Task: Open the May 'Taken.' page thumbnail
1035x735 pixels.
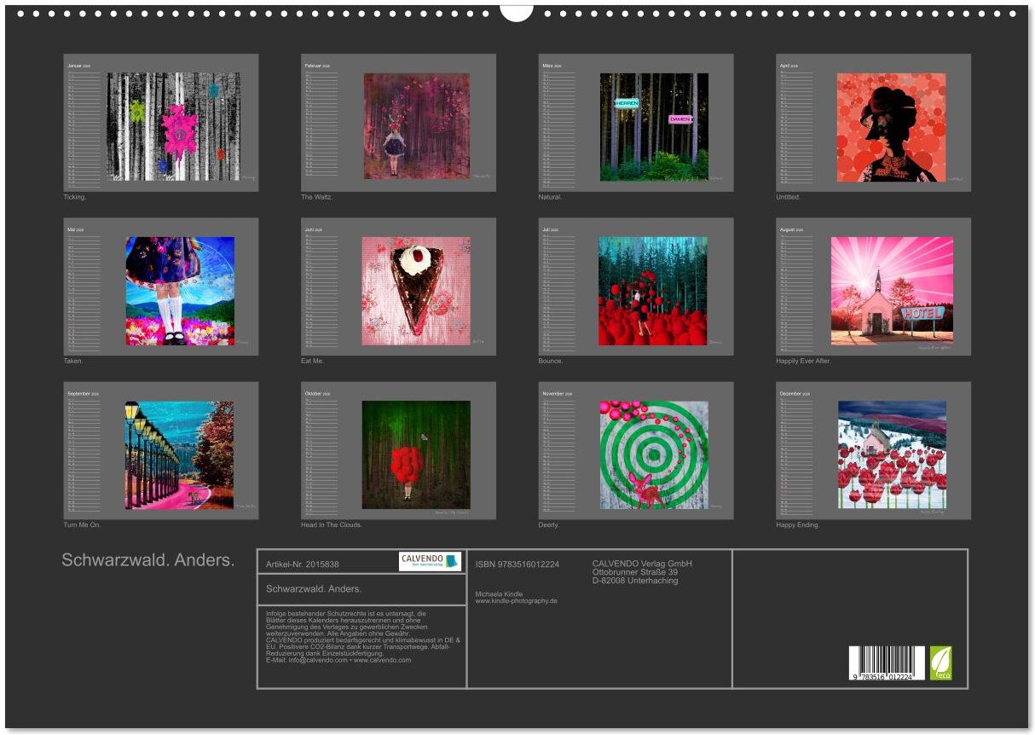Action: click(x=161, y=286)
